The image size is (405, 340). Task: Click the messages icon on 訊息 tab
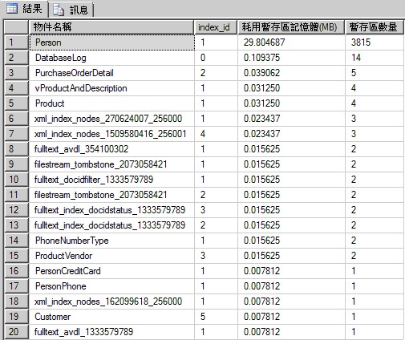59,10
